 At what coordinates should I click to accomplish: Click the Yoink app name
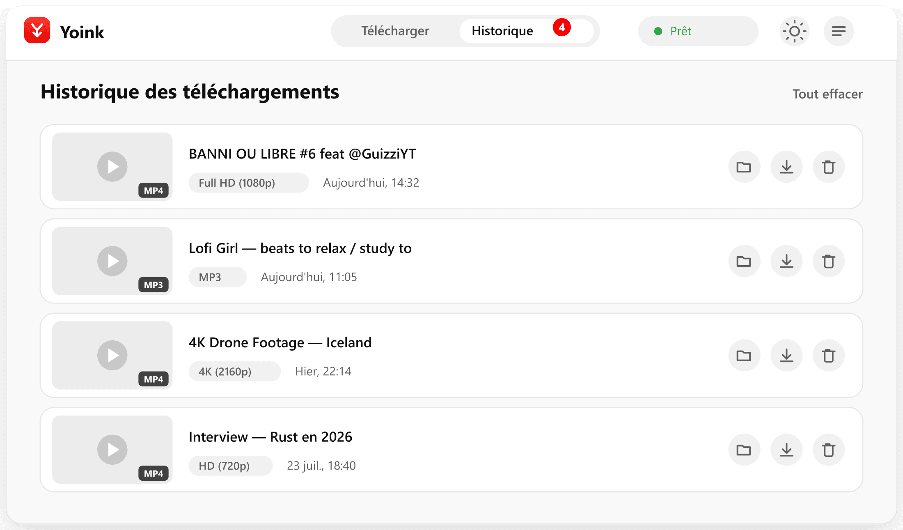82,32
